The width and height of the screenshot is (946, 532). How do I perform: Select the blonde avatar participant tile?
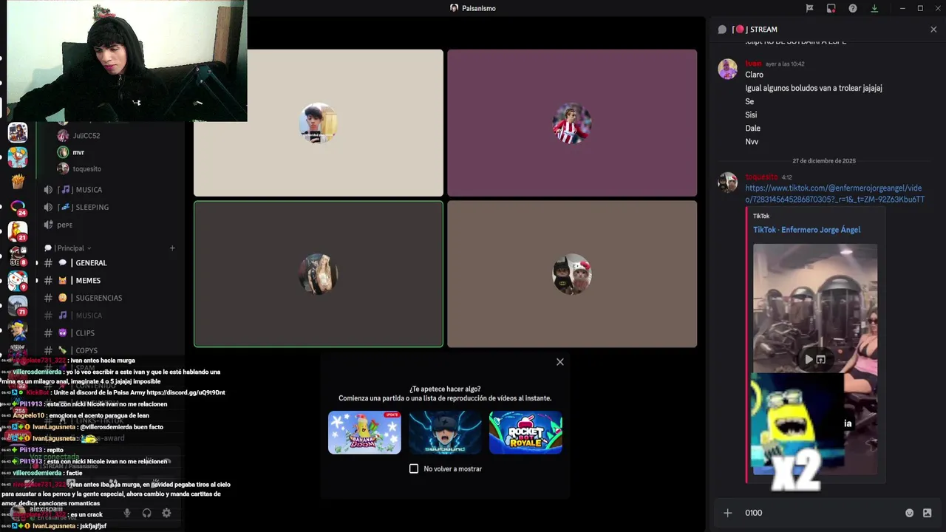[x=319, y=274]
